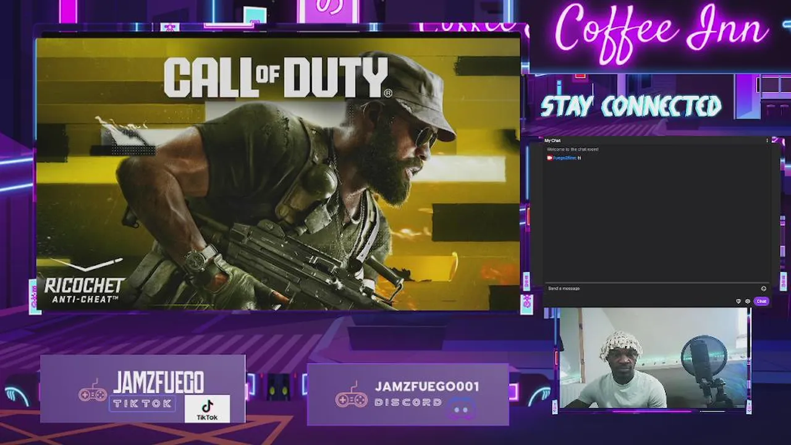Screen dimensions: 791x445
Task: Click the Call of Duty game video
Action: pyautogui.click(x=277, y=174)
